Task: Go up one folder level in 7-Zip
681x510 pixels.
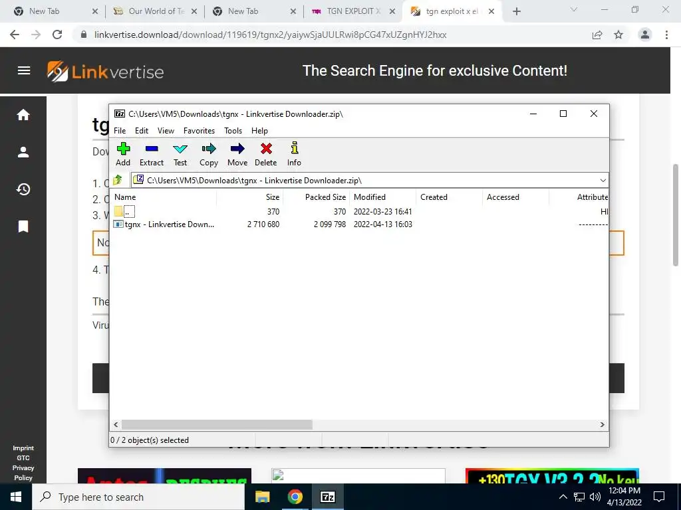Action: [x=118, y=180]
